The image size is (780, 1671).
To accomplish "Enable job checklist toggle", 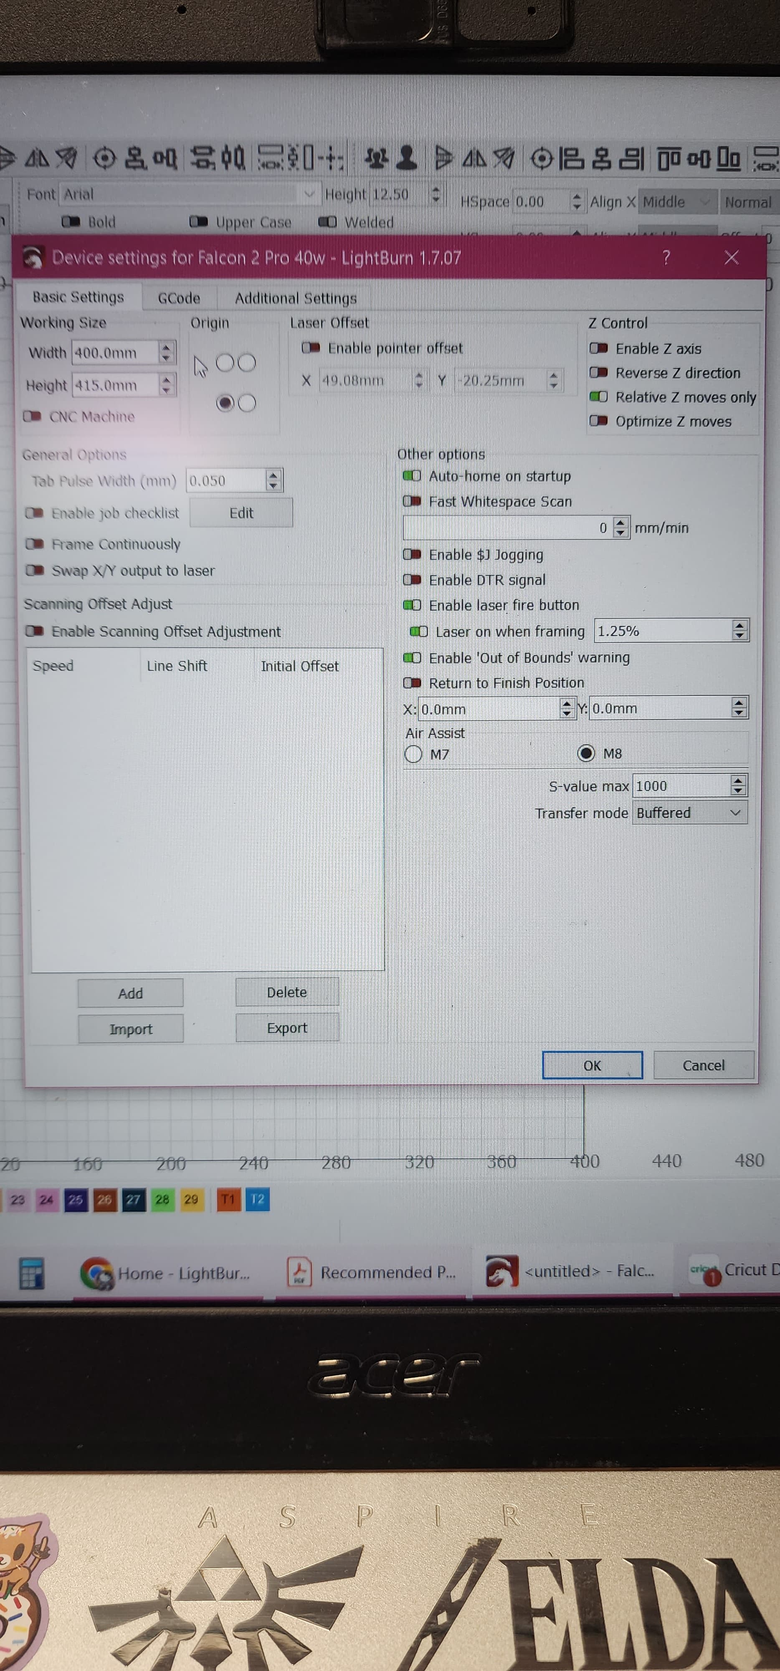I will tap(34, 513).
